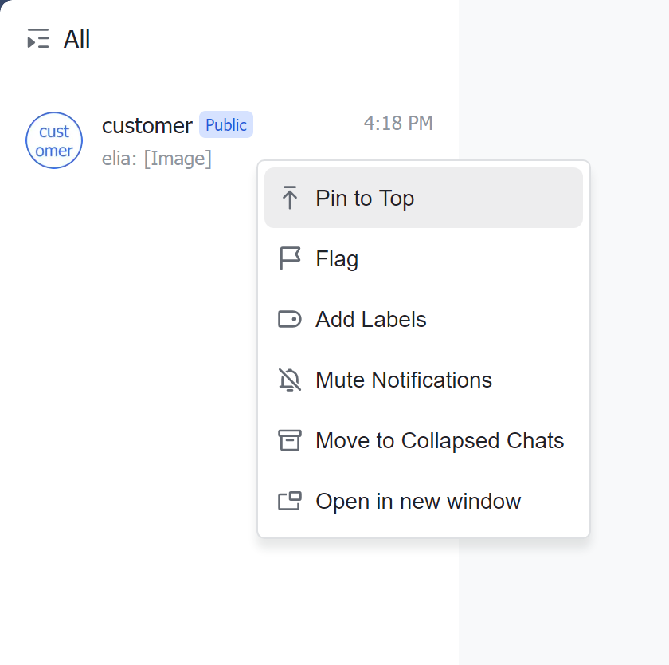Click the label tag icon
This screenshot has height=665, width=669.
coord(290,320)
